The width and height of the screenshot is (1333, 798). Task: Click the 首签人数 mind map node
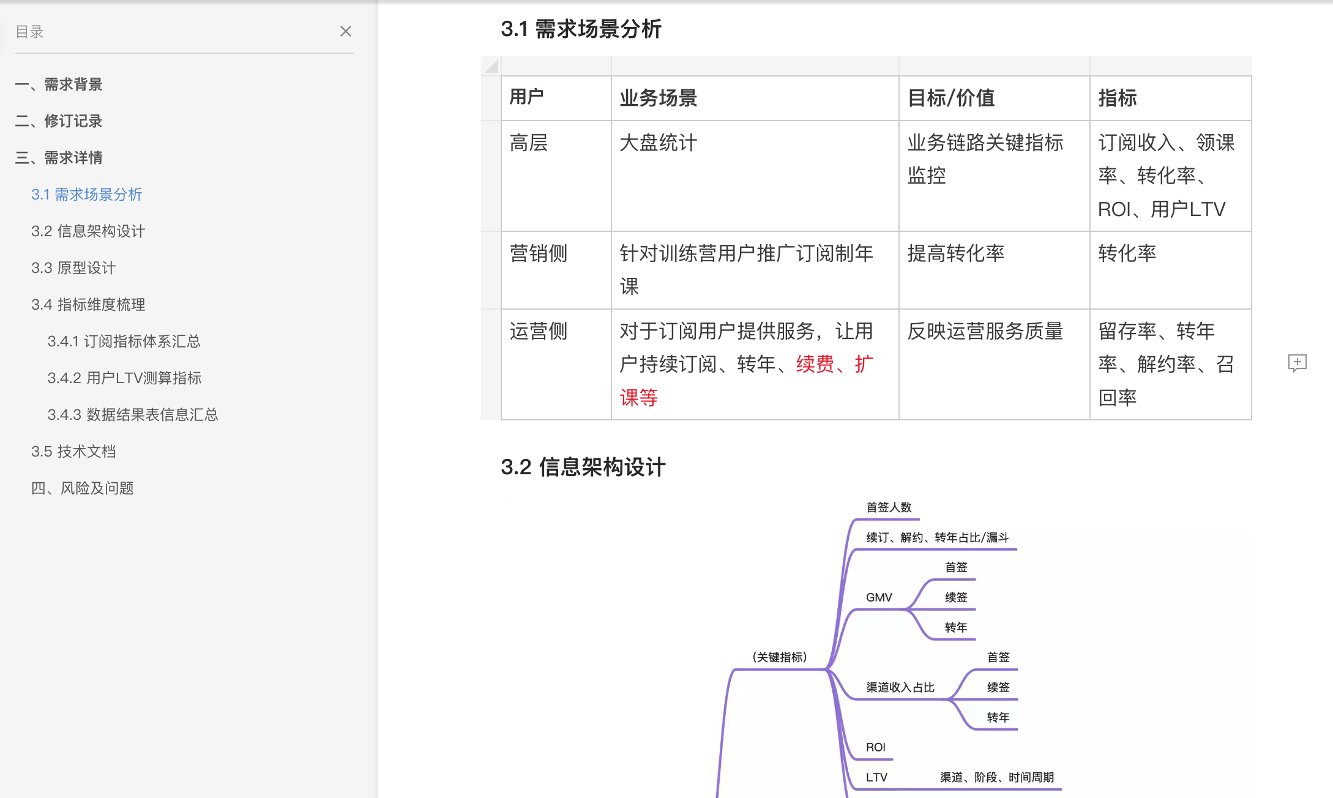click(x=889, y=507)
